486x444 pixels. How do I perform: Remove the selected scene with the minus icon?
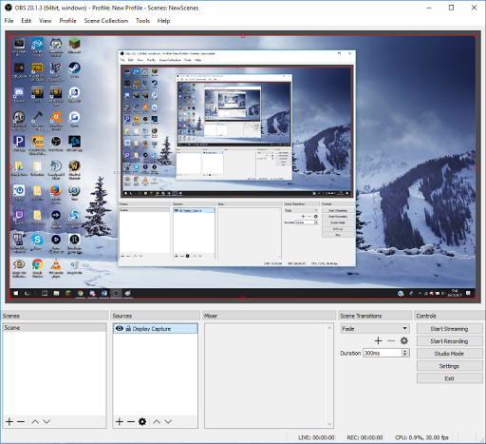click(21, 421)
